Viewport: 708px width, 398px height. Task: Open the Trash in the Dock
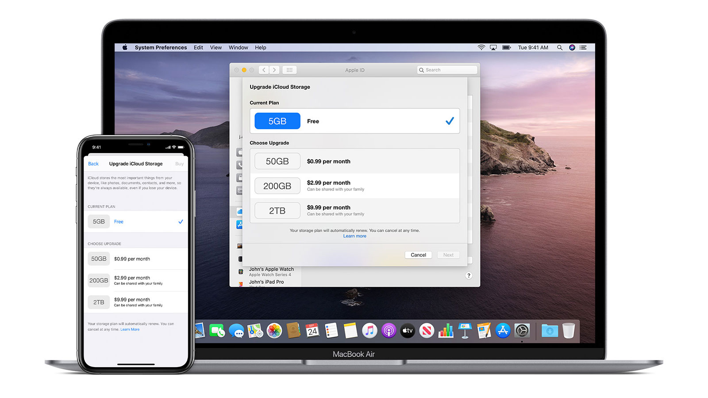[x=569, y=330]
